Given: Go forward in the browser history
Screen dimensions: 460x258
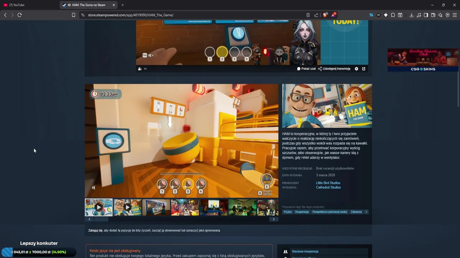Looking at the screenshot, I should 12,15.
